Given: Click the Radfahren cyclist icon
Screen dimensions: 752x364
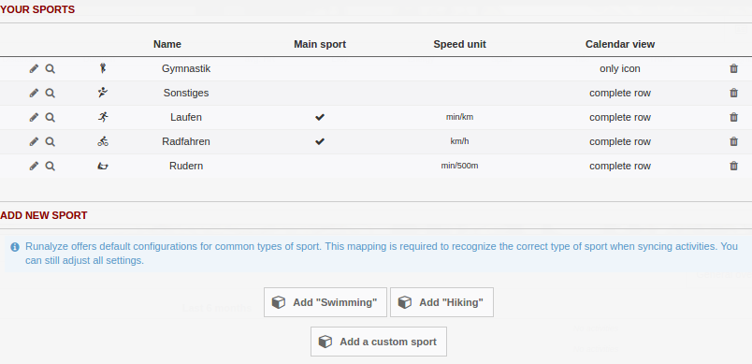Looking at the screenshot, I should click(103, 141).
